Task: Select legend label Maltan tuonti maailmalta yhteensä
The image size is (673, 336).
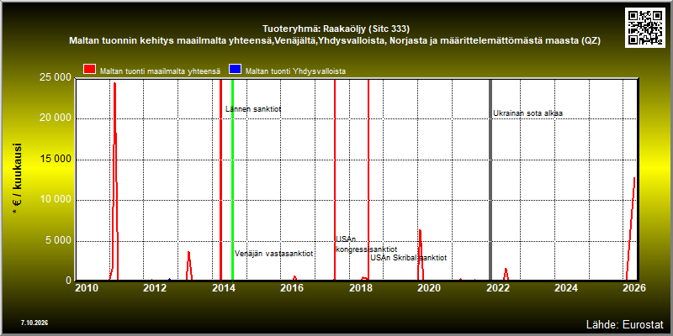Action: 160,71
